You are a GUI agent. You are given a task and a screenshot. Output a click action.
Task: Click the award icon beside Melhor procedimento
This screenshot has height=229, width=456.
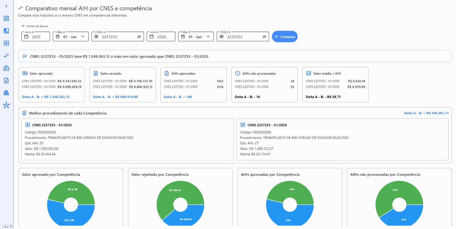coord(25,113)
